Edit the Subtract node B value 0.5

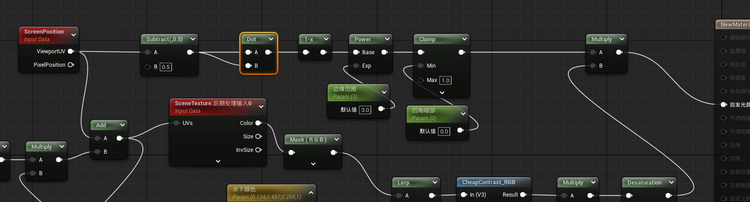coord(166,67)
